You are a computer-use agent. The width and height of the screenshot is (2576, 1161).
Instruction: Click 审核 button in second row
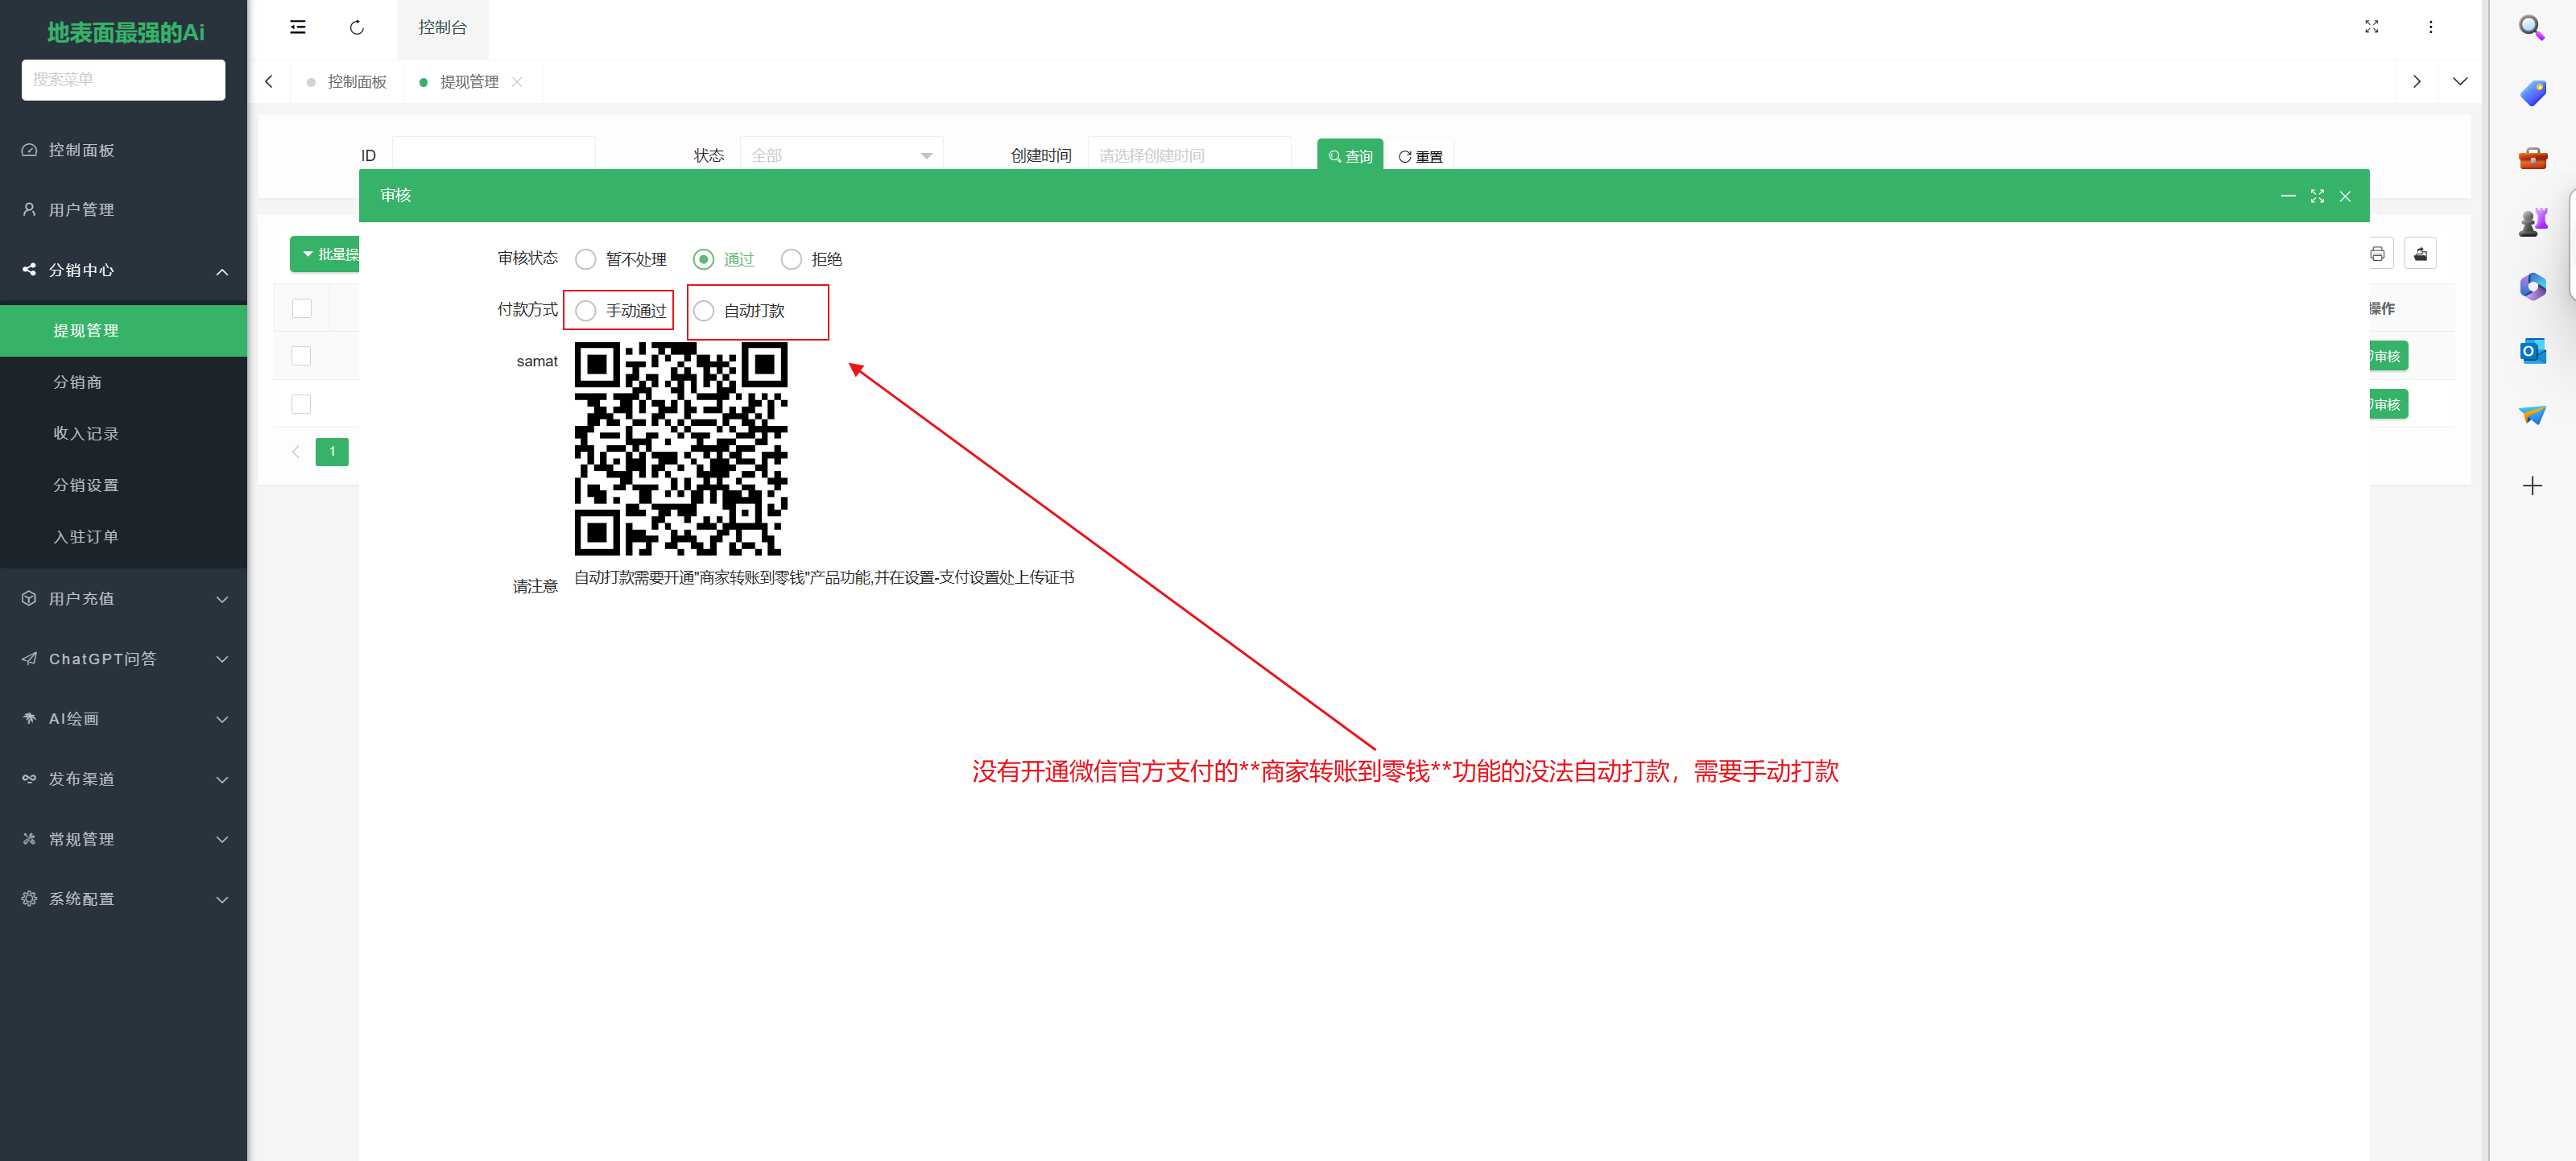click(2387, 404)
